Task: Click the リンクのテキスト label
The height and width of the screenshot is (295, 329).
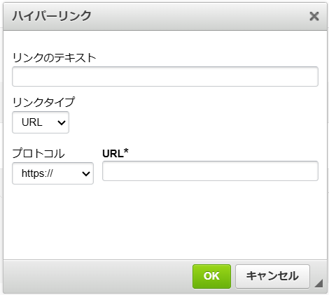Action: point(54,57)
